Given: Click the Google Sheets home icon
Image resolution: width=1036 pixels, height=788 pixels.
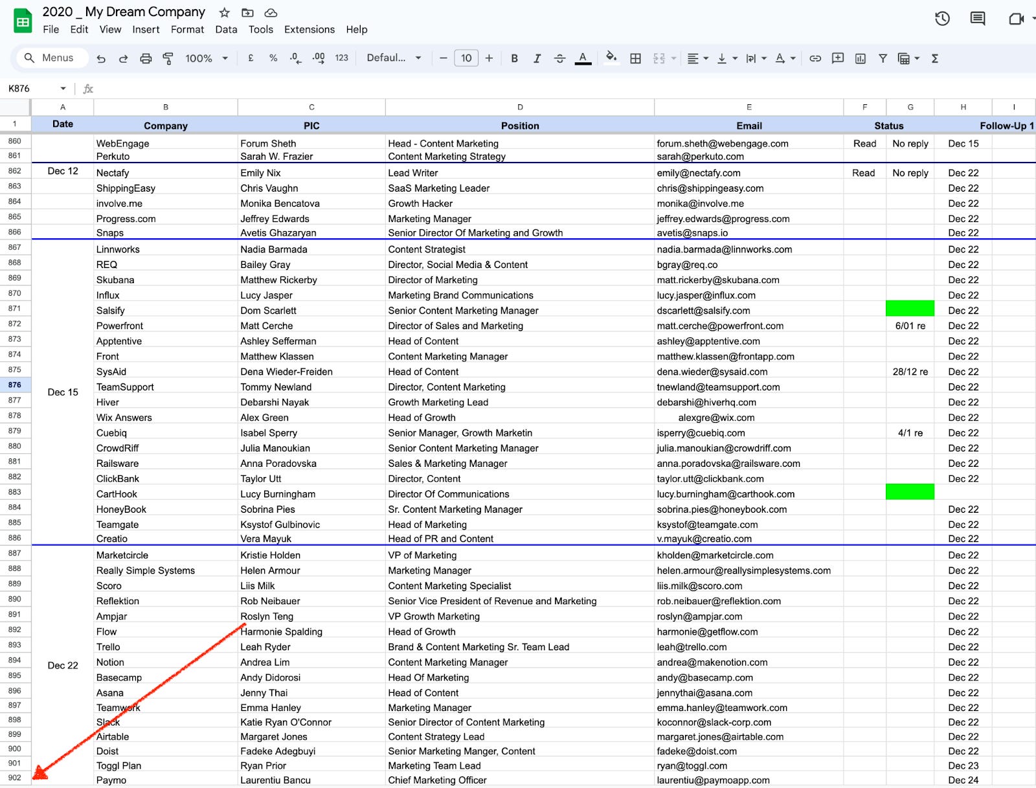Looking at the screenshot, I should click(x=23, y=21).
